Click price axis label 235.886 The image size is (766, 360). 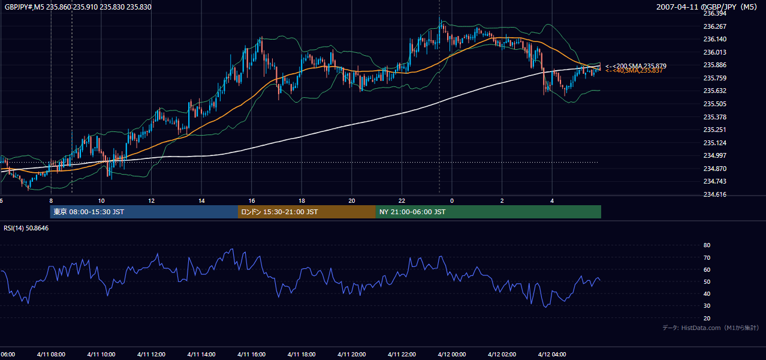715,65
